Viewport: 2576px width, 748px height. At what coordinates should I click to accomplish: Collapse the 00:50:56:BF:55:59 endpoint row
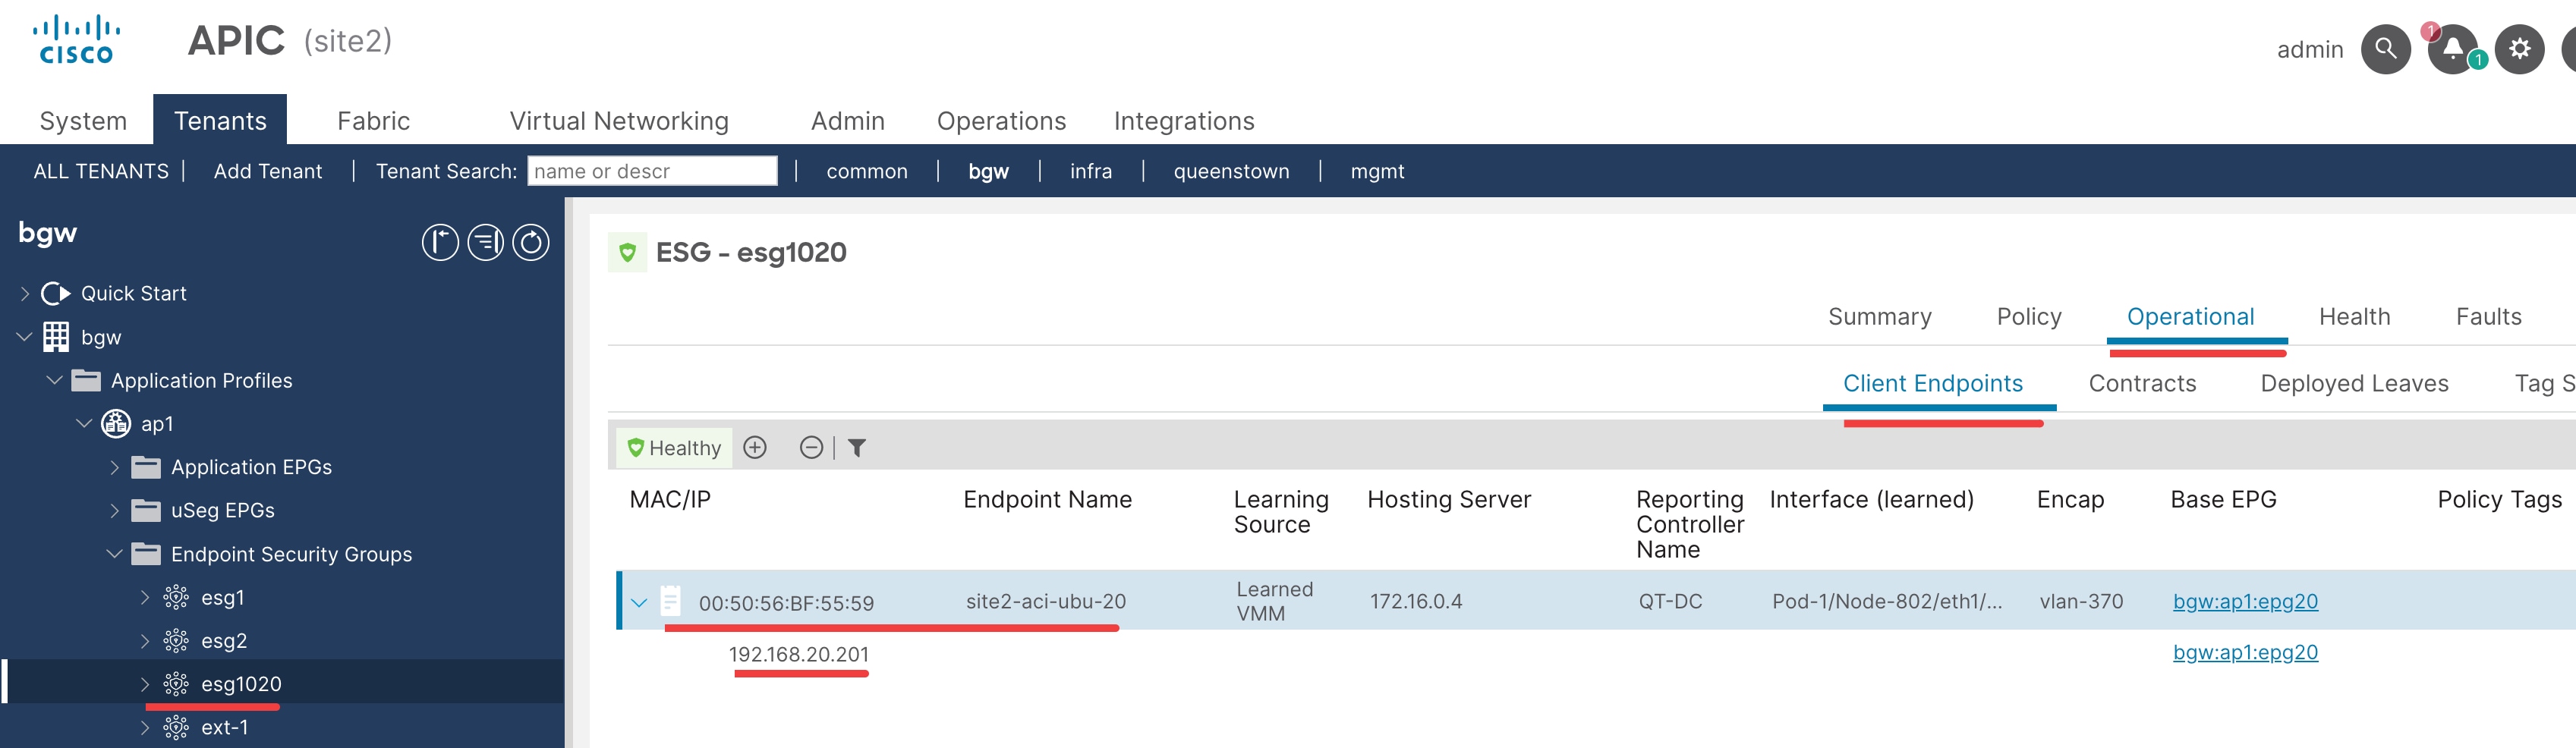click(639, 602)
